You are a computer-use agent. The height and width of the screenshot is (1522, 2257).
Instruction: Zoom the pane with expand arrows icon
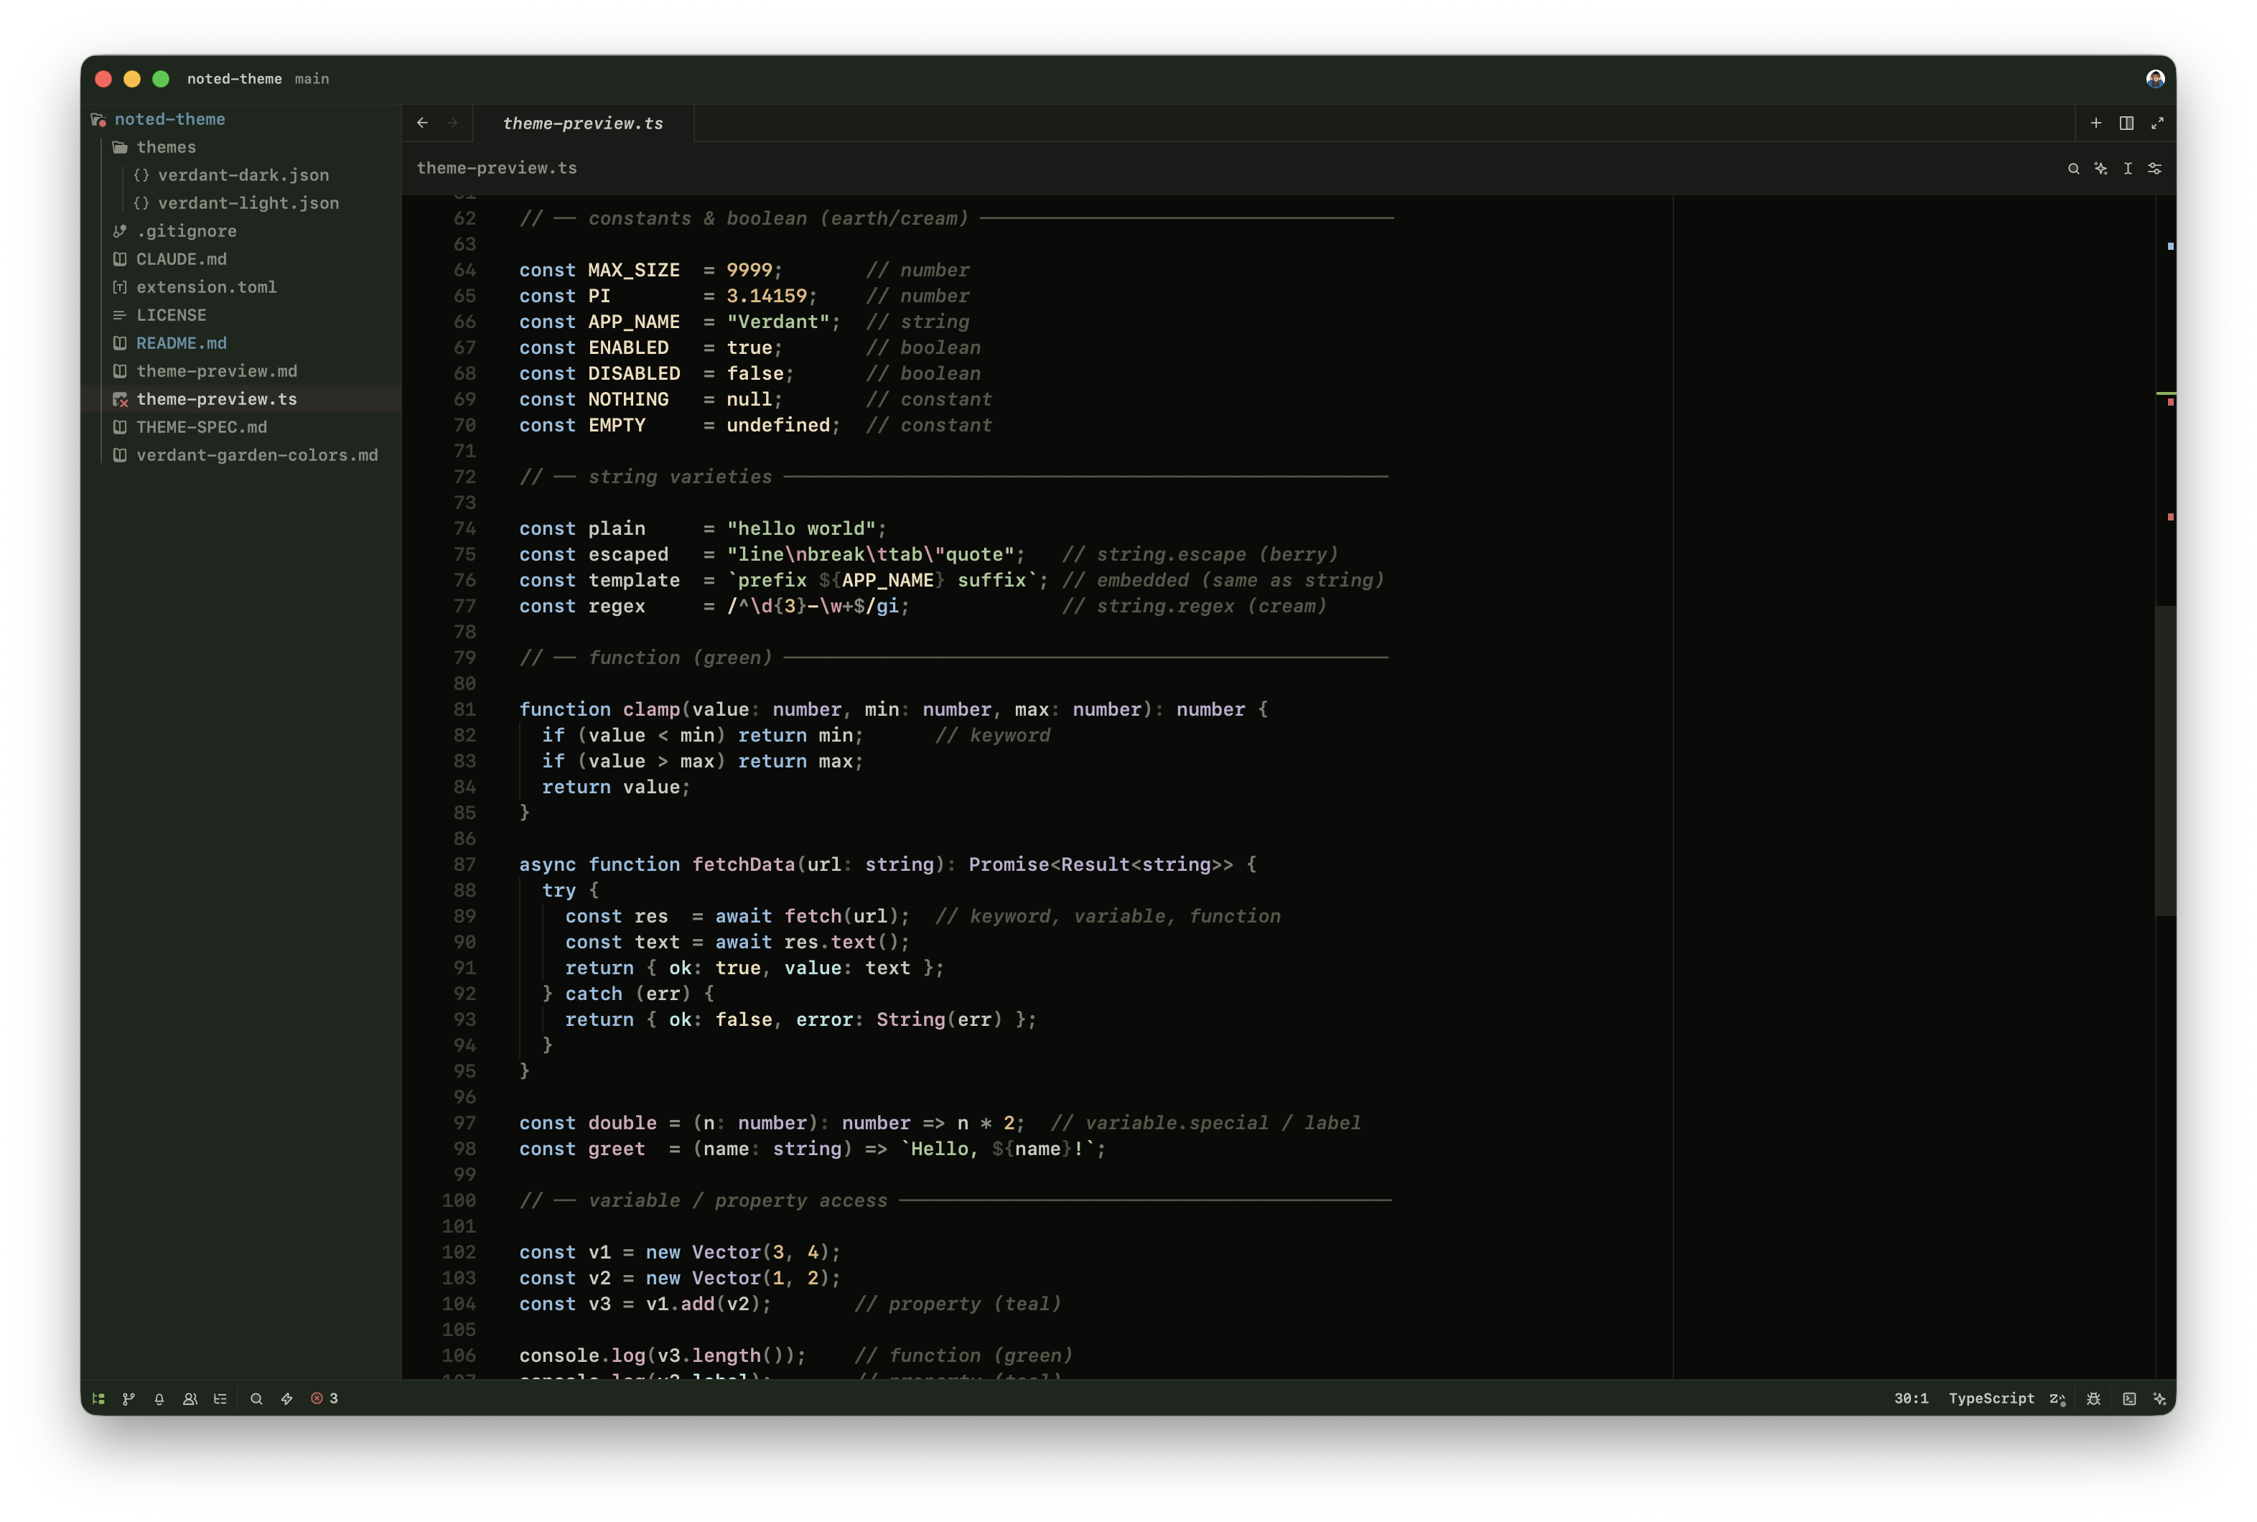tap(2157, 123)
